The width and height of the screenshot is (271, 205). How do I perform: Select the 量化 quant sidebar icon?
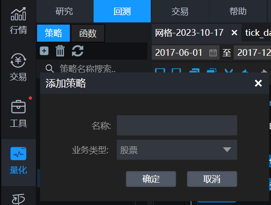click(18, 161)
